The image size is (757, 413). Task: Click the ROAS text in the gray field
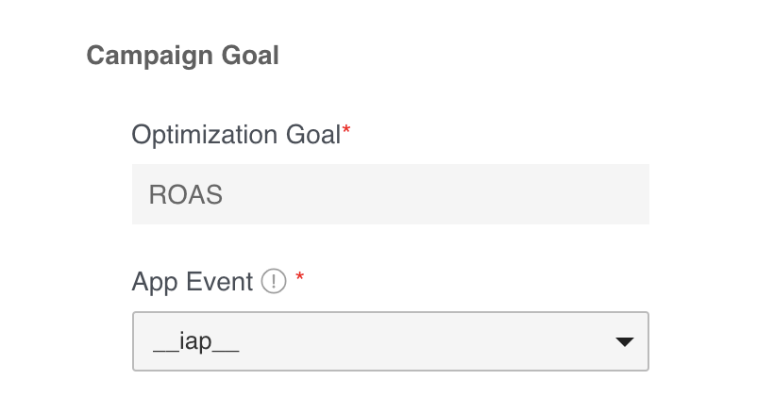pyautogui.click(x=185, y=194)
